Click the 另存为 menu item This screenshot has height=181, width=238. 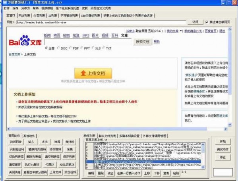point(25,8)
